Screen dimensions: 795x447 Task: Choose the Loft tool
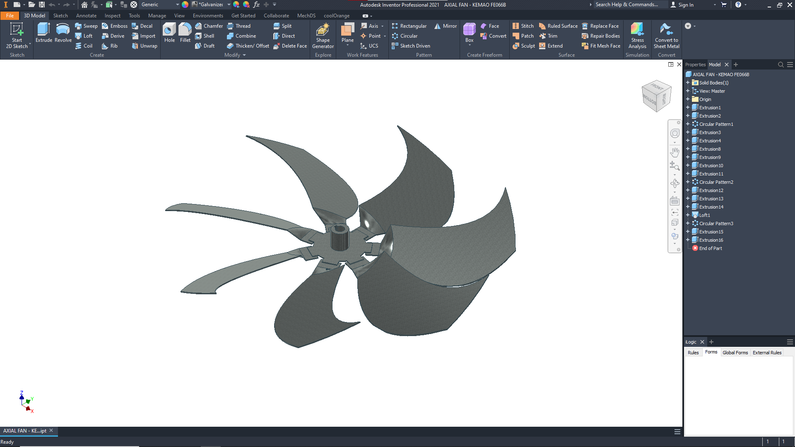tap(84, 36)
